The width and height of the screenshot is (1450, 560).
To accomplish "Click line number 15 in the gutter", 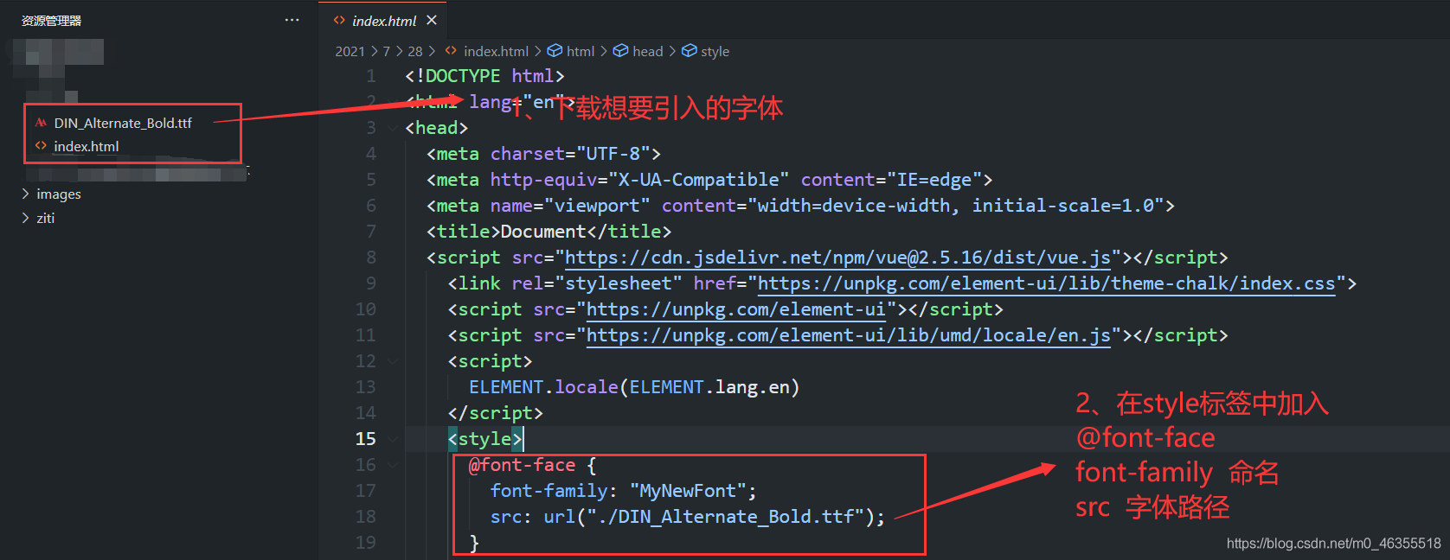I will 366,439.
